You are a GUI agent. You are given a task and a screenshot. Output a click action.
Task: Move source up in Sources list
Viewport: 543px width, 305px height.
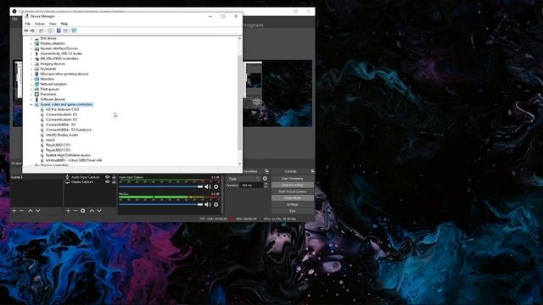tap(92, 211)
